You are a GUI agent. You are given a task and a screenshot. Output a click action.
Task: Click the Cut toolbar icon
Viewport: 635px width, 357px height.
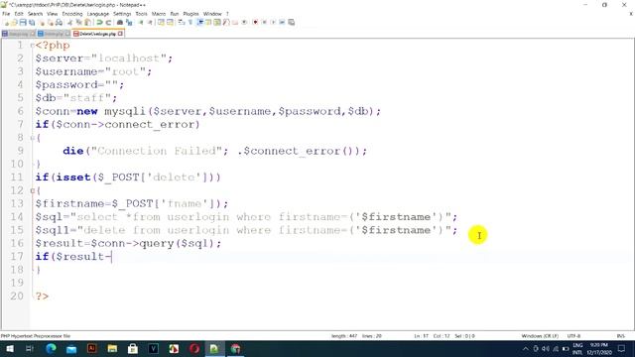coord(70,22)
